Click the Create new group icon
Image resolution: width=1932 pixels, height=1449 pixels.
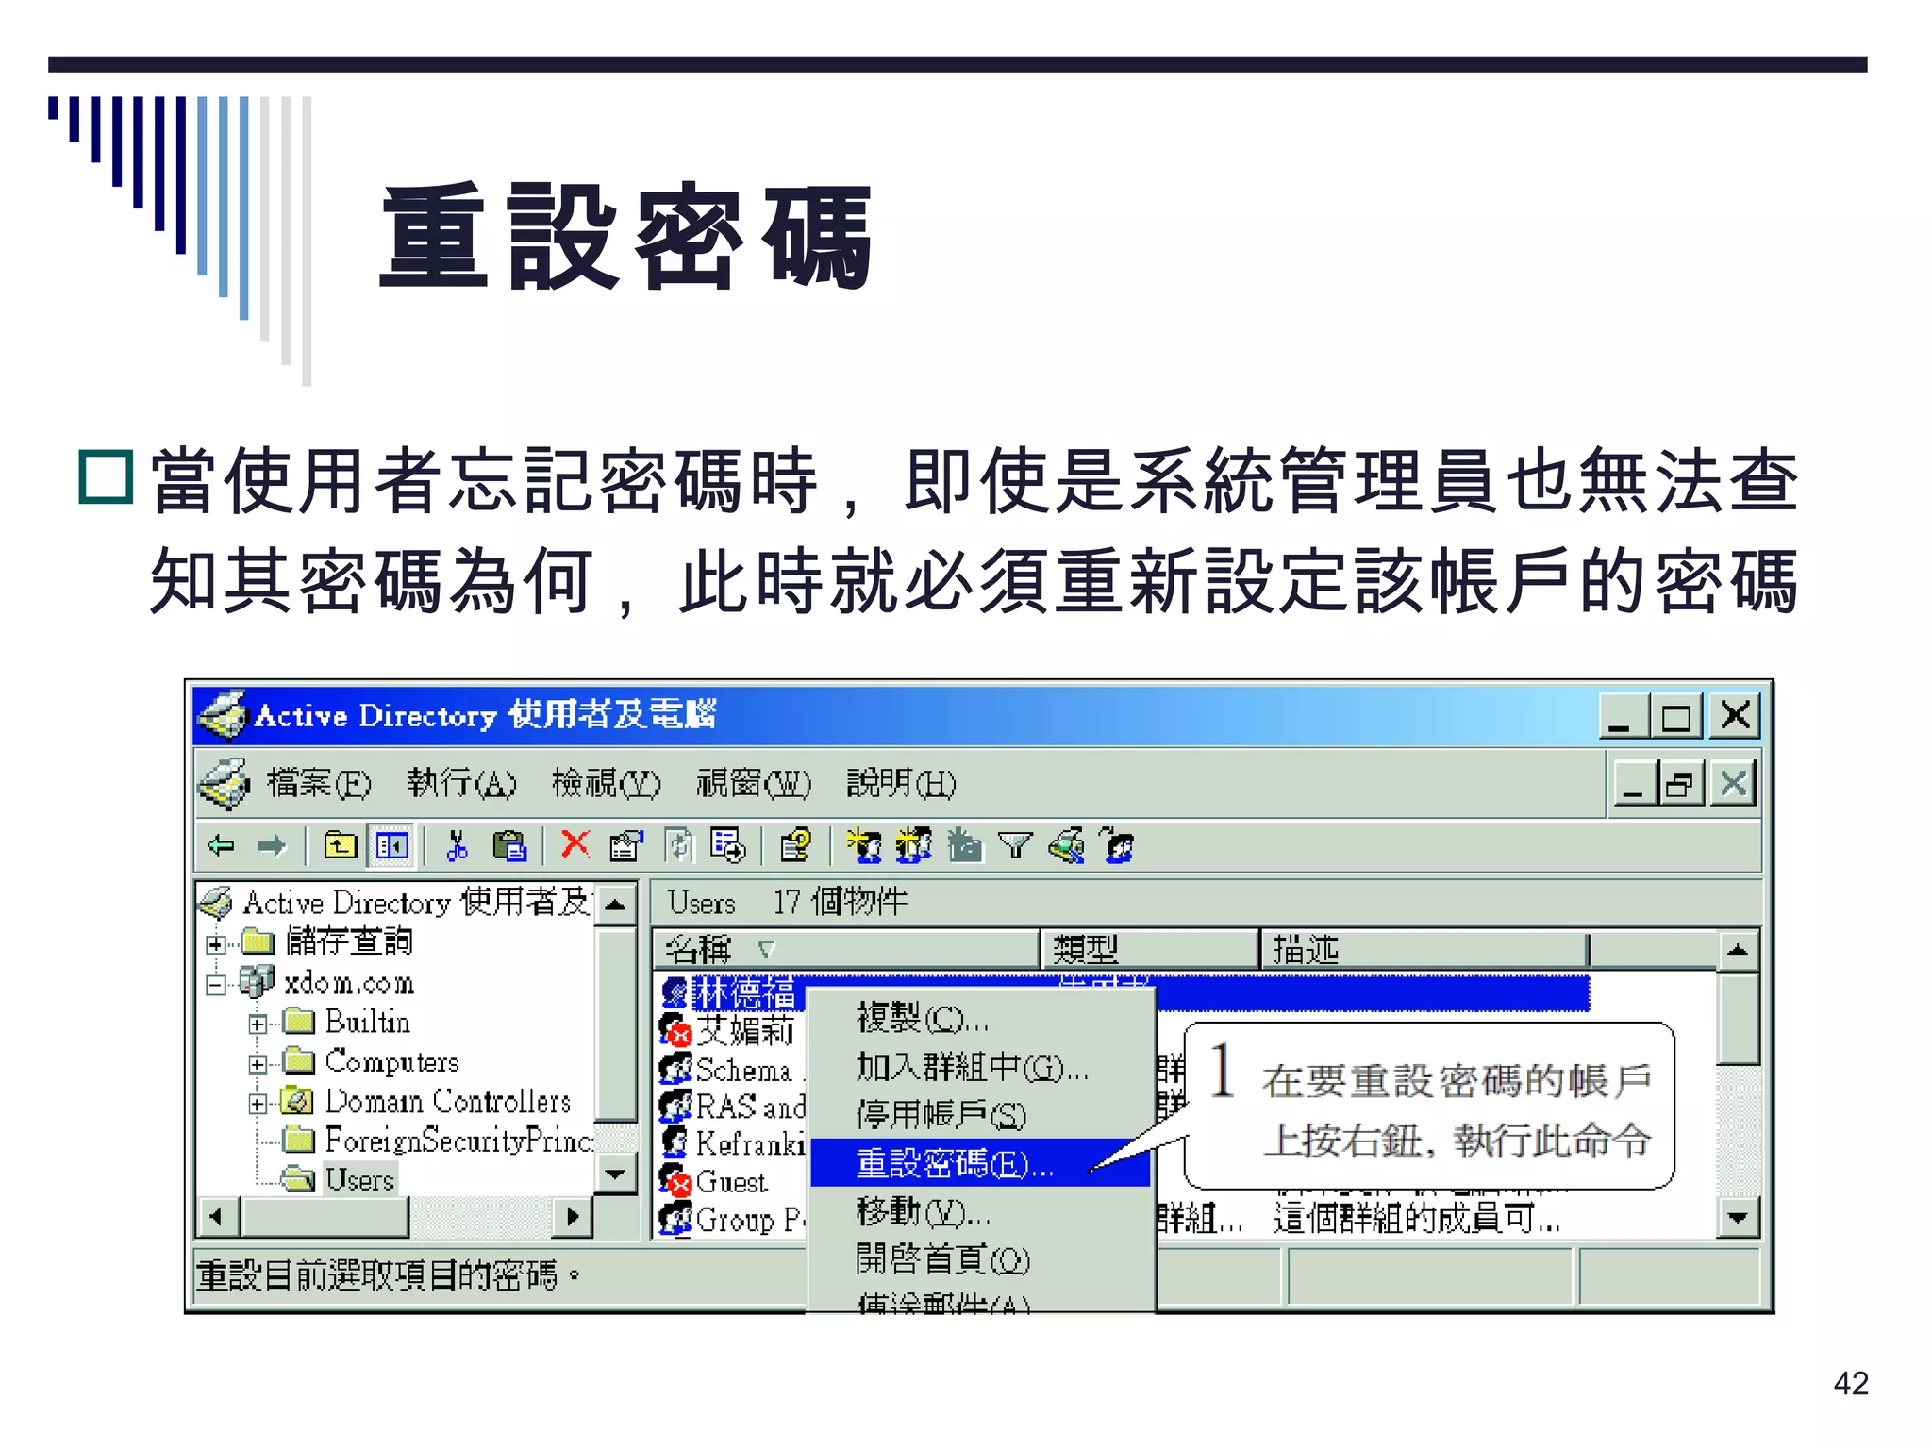(x=913, y=845)
